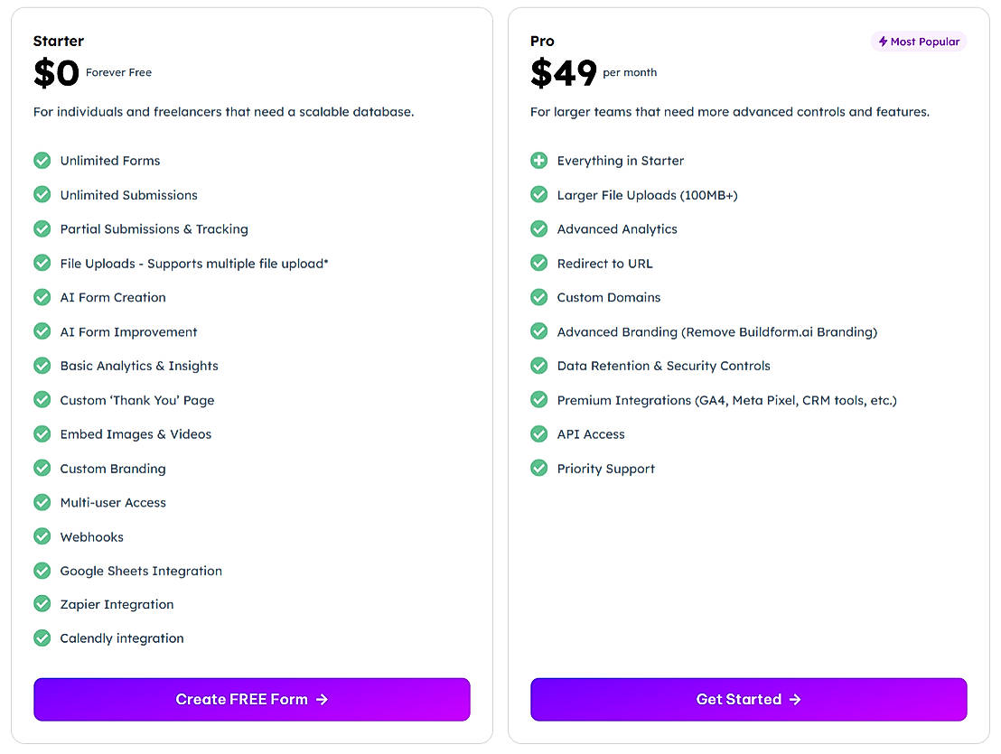Click the Pro plan title
Viewport: 1001px width, 754px height.
(542, 41)
